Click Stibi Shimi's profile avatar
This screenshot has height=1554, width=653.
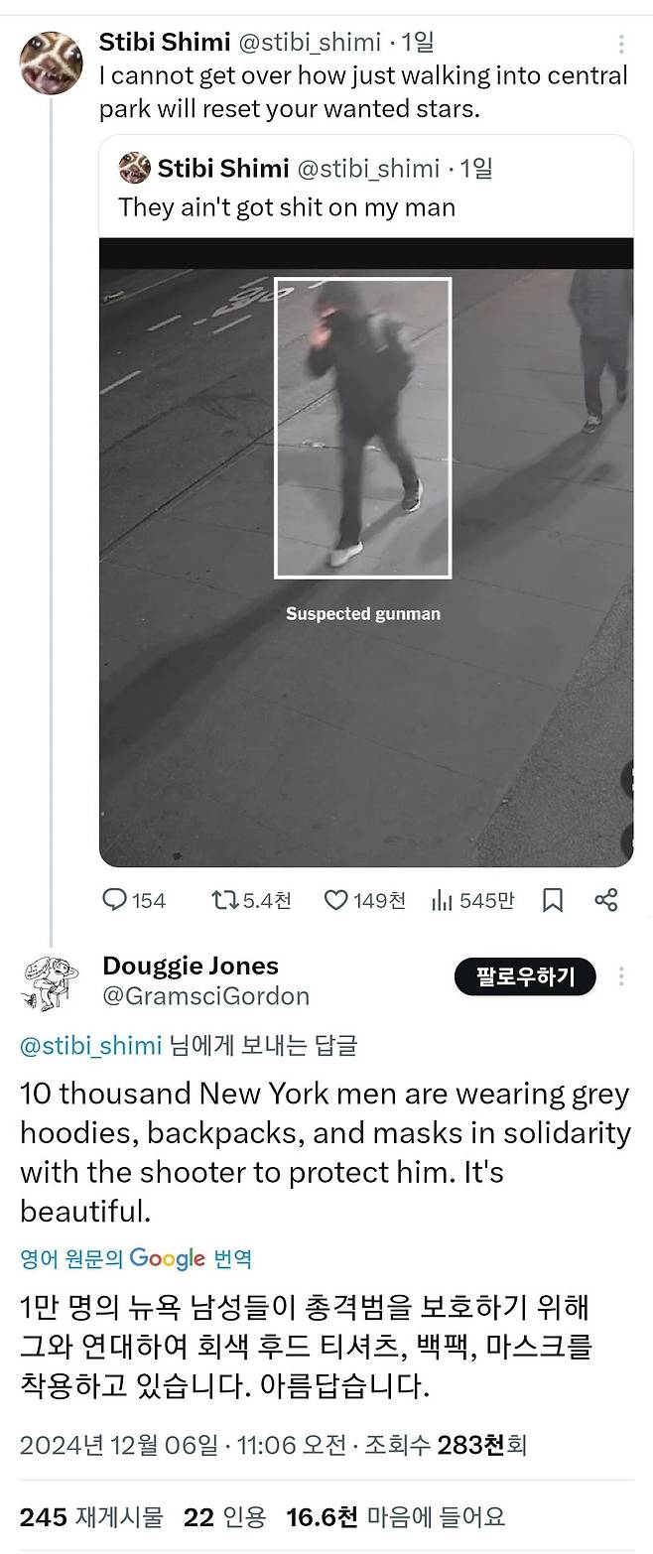[50, 61]
